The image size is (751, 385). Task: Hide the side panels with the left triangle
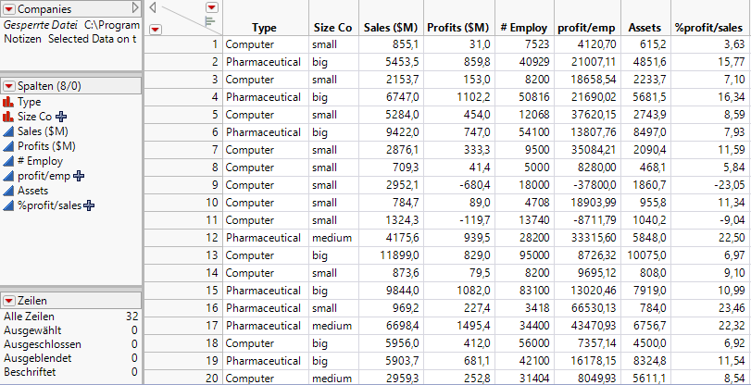tap(152, 7)
